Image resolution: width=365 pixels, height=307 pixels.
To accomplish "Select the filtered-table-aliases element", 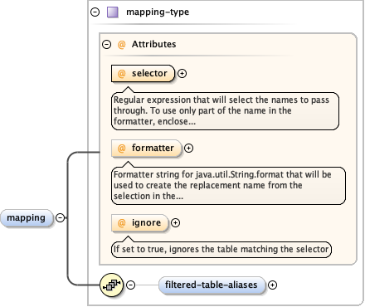I will coord(212,285).
